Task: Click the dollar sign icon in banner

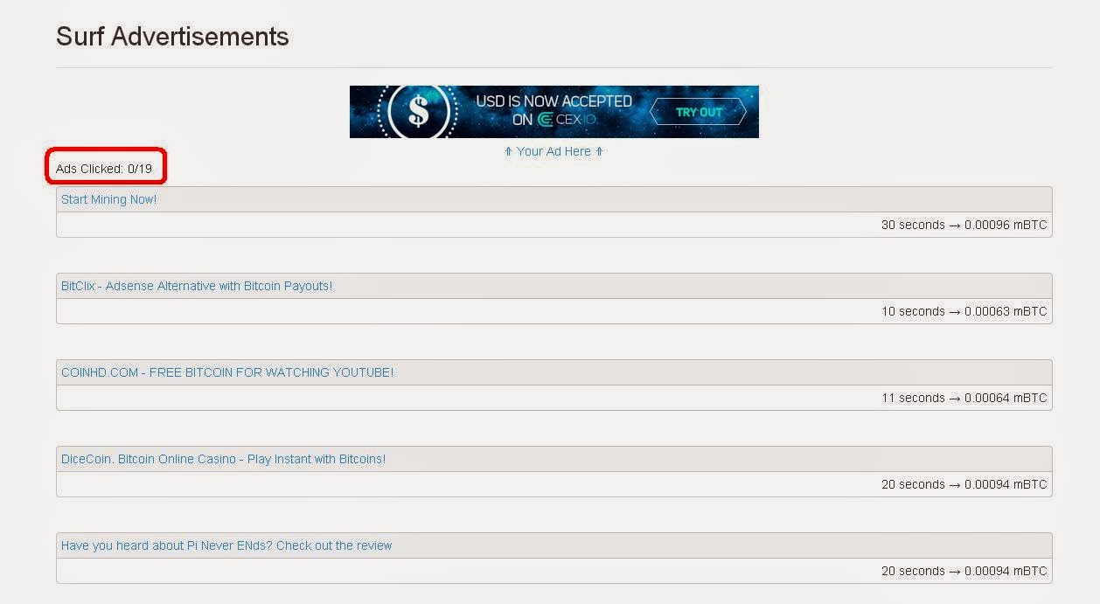Action: point(419,112)
